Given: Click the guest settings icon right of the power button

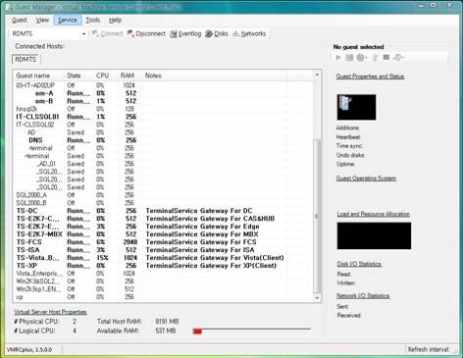Looking at the screenshot, I should pyautogui.click(x=376, y=58).
